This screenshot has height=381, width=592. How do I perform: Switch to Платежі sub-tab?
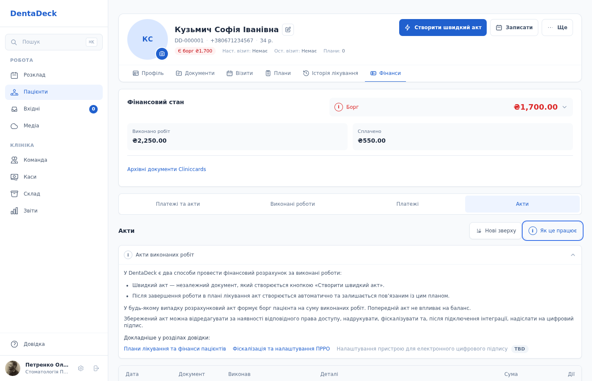click(x=407, y=204)
